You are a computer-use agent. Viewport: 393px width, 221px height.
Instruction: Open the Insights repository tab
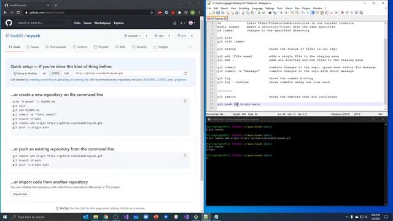tap(161, 47)
